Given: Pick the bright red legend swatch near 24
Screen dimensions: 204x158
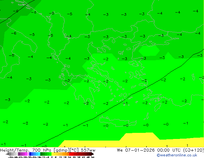Looking at the screenshot, I should point(70,154).
